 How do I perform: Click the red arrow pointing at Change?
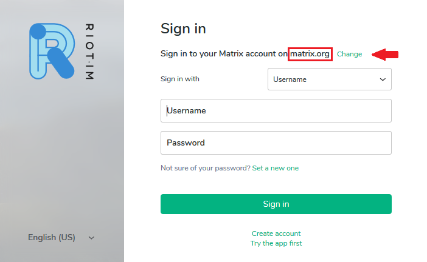pyautogui.click(x=385, y=55)
